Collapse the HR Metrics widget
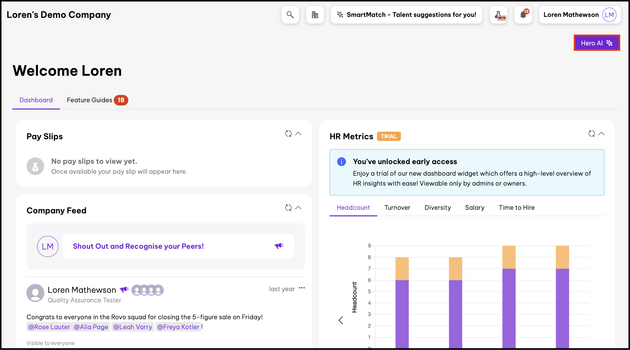The height and width of the screenshot is (350, 630). (x=601, y=134)
